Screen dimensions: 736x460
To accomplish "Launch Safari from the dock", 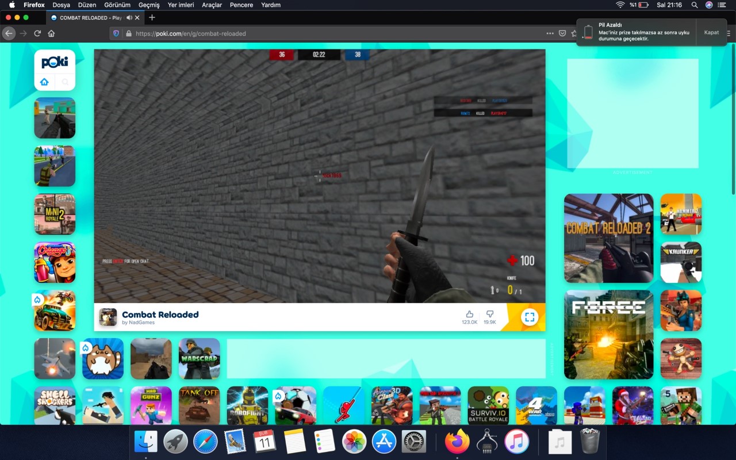I will click(x=205, y=442).
